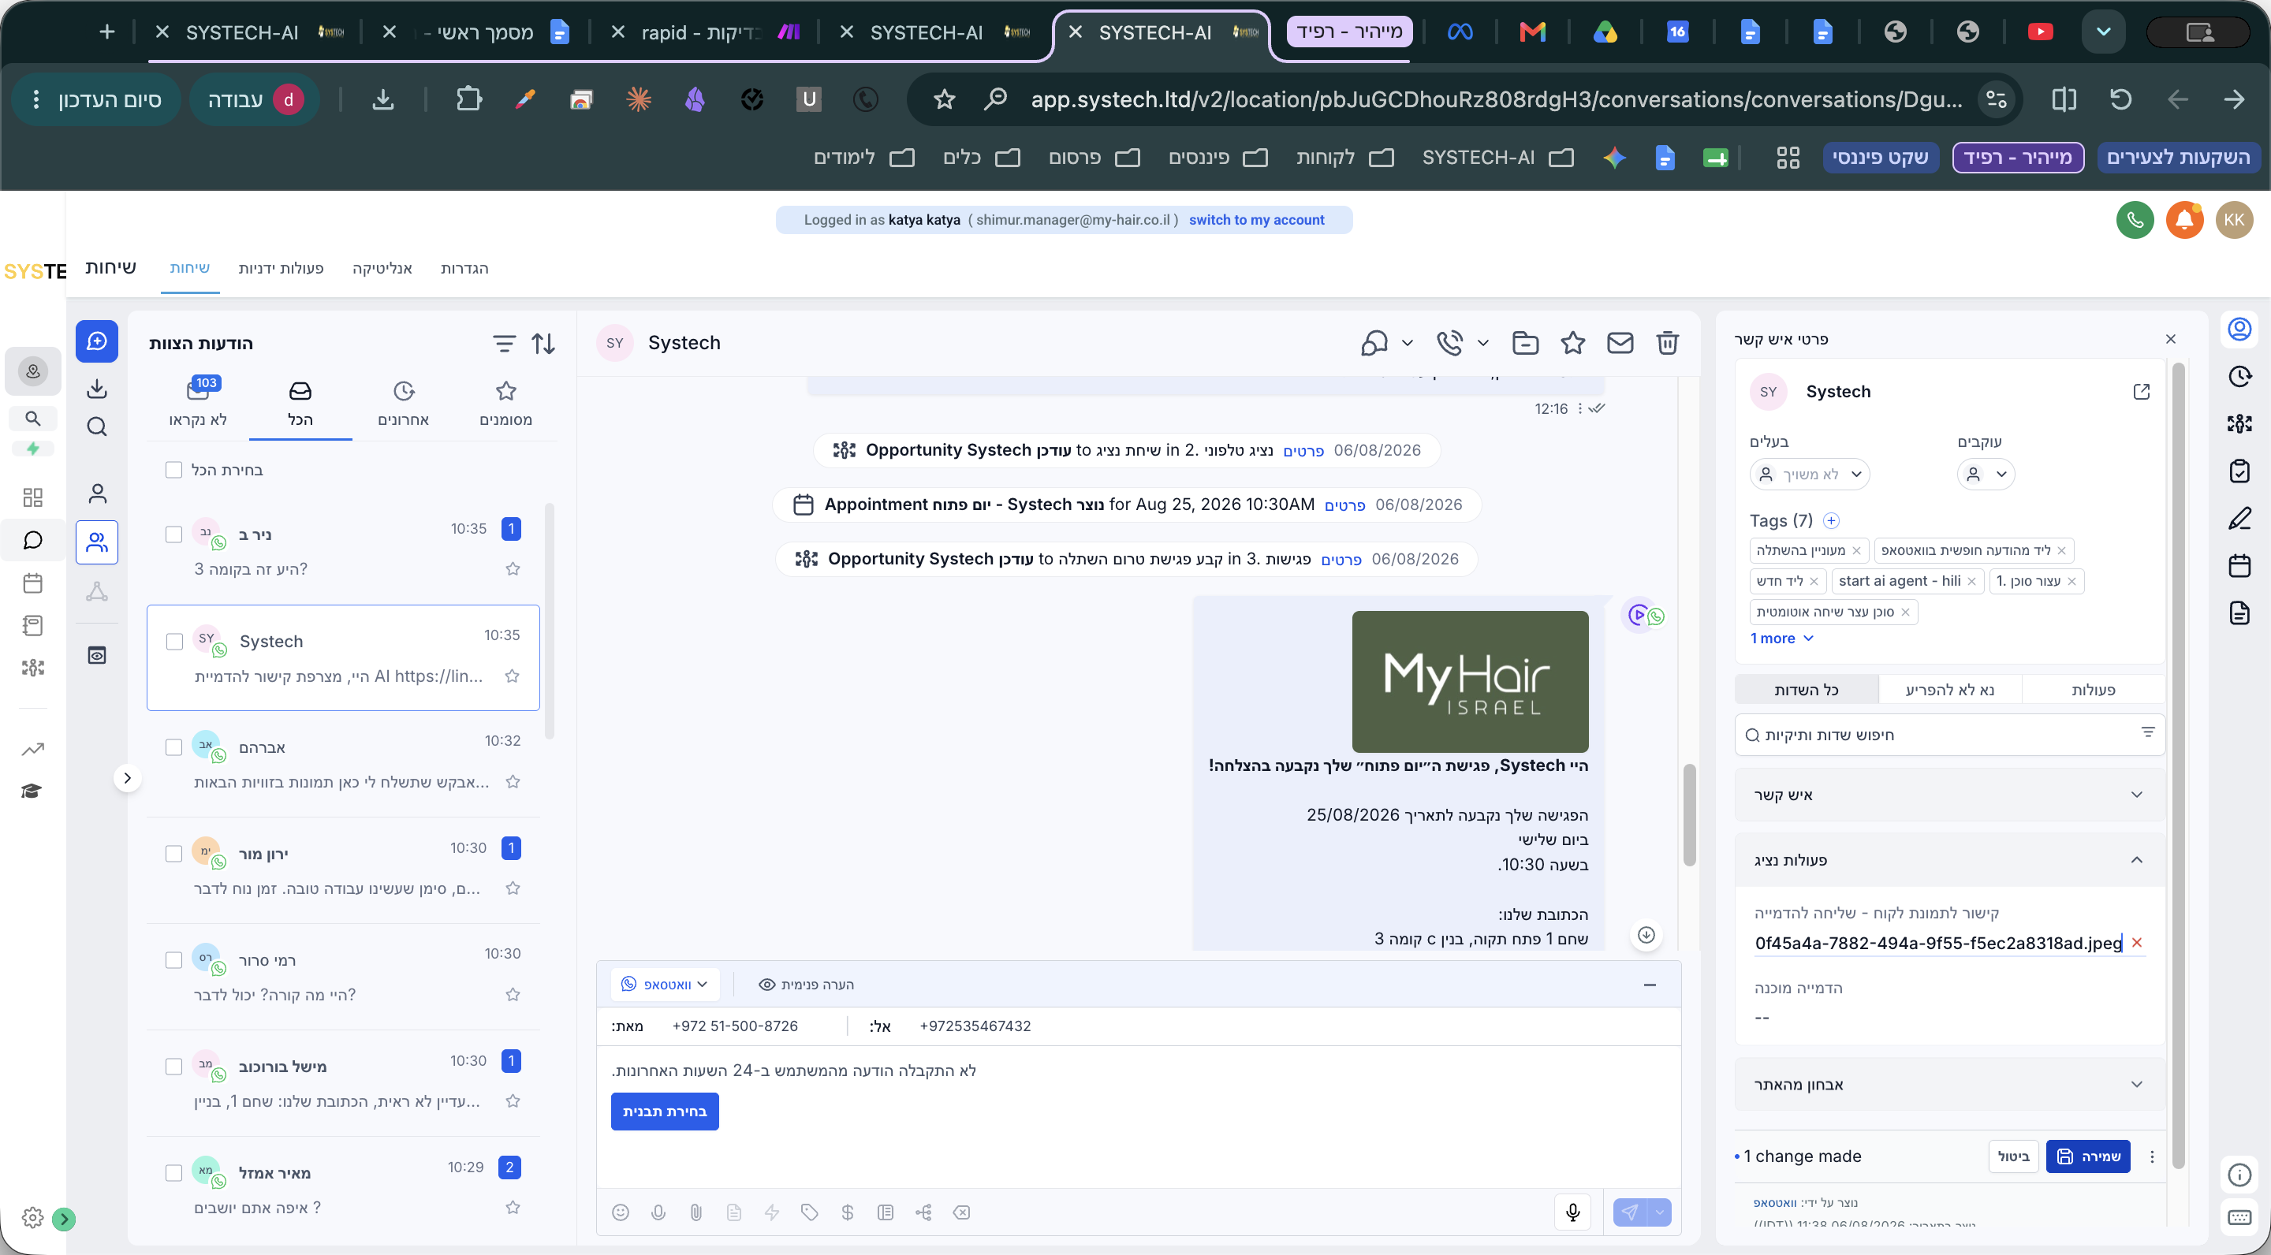Toggle the internal note option in composer
The image size is (2271, 1255).
coord(806,985)
